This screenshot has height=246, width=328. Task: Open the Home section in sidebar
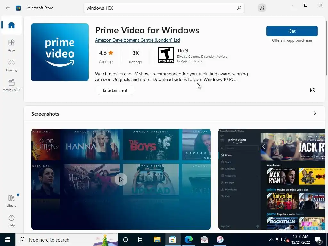point(12,25)
